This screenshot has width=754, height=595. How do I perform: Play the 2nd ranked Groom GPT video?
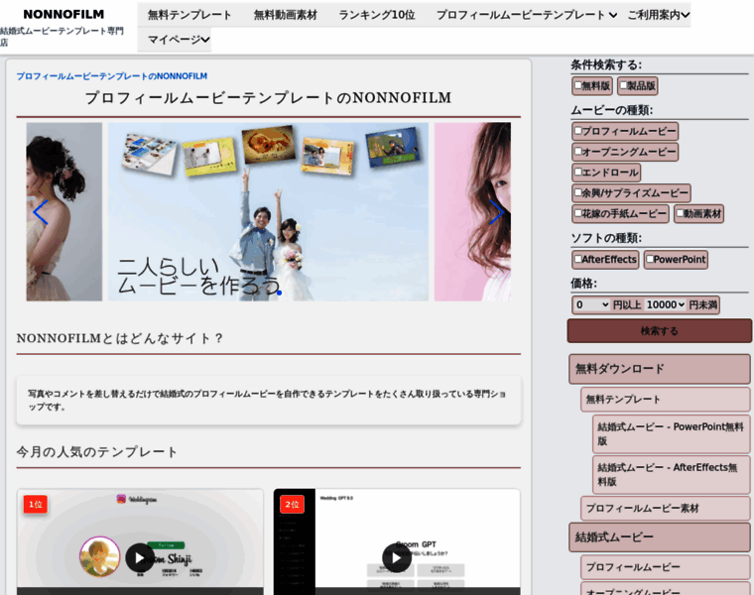point(396,557)
